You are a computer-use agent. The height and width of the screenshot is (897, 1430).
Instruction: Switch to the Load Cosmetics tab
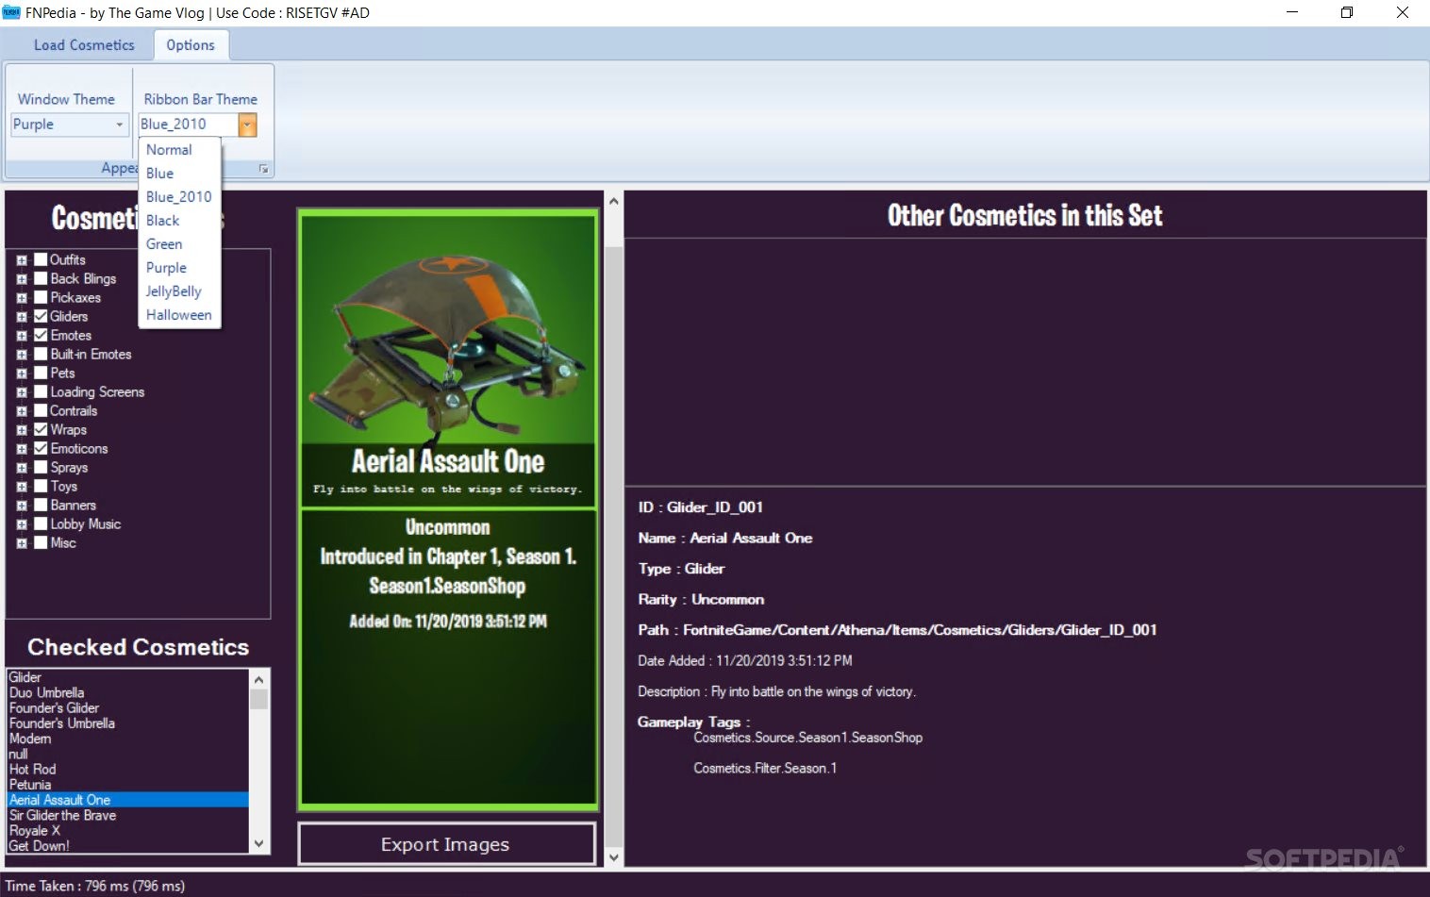(84, 45)
